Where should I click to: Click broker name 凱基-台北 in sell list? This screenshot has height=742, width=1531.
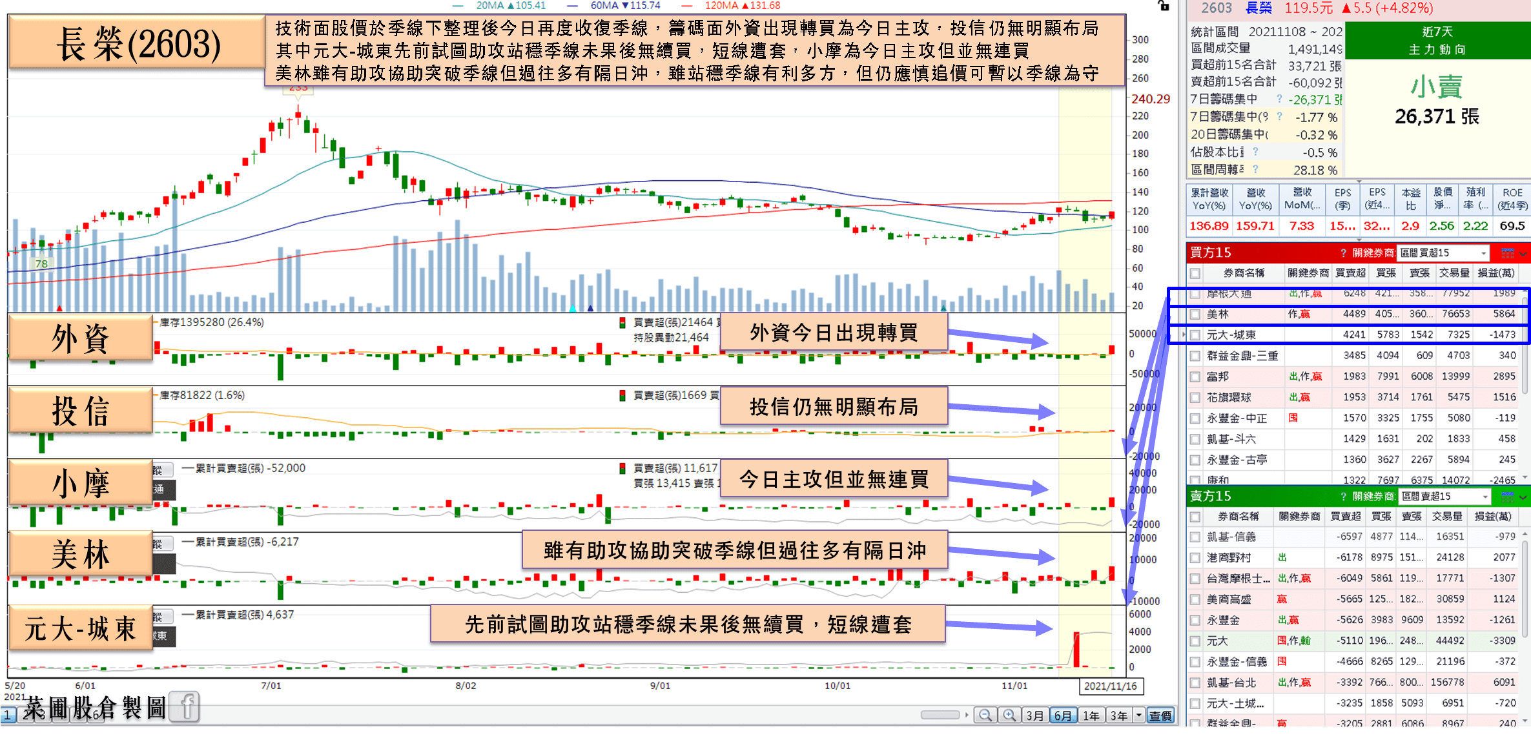point(1231,683)
